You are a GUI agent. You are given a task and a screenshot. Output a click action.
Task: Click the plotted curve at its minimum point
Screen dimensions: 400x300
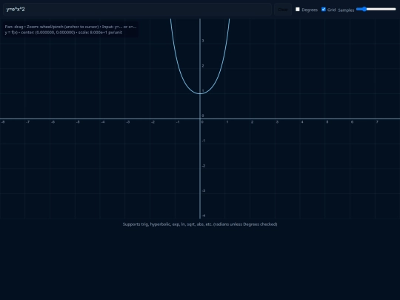coord(200,93)
